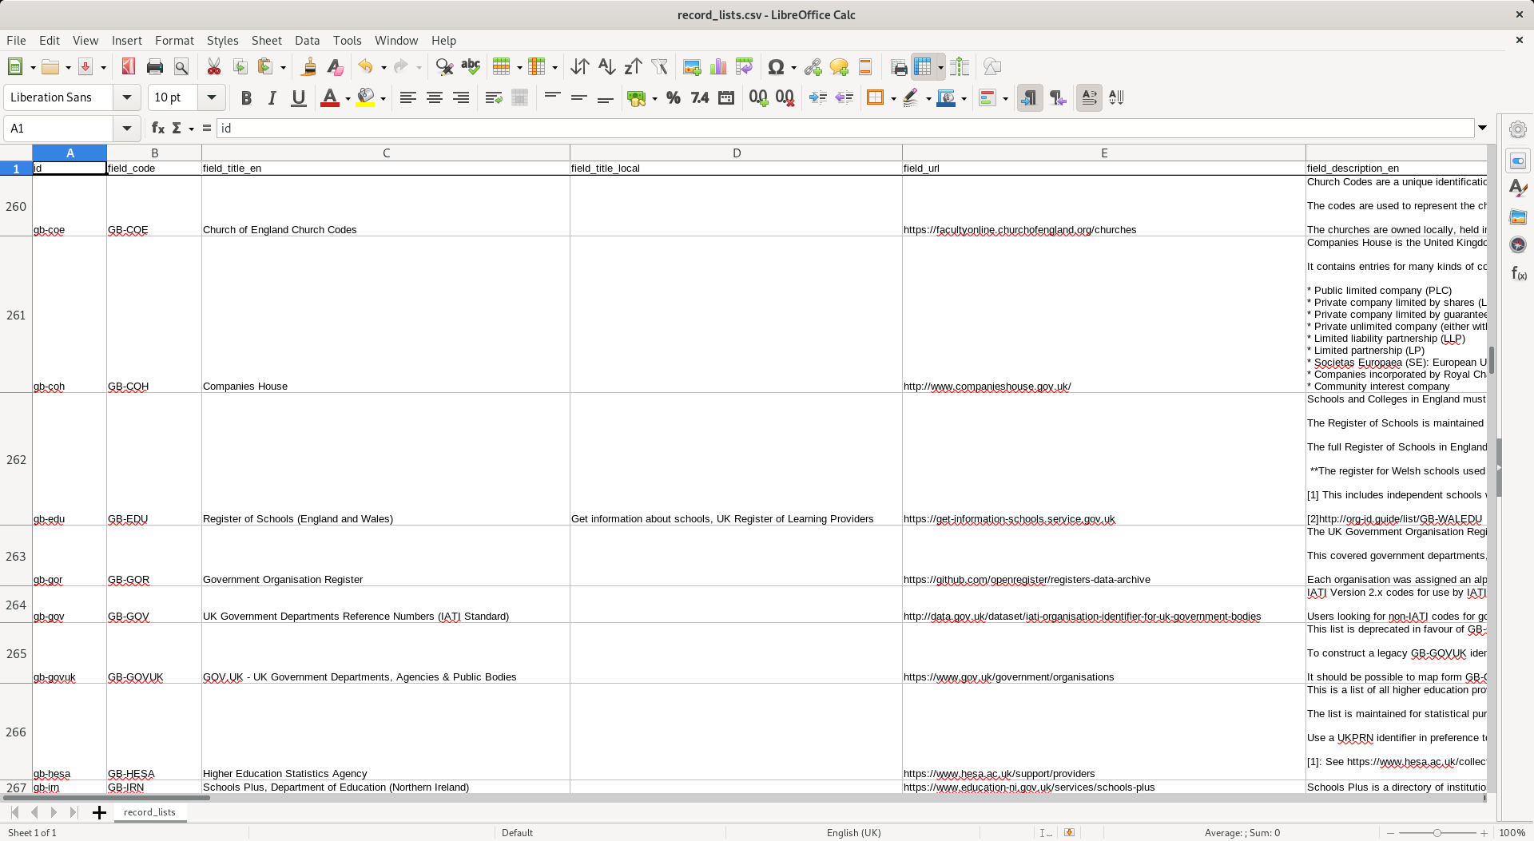1534x841 pixels.
Task: Add a new sheet
Action: (x=99, y=812)
